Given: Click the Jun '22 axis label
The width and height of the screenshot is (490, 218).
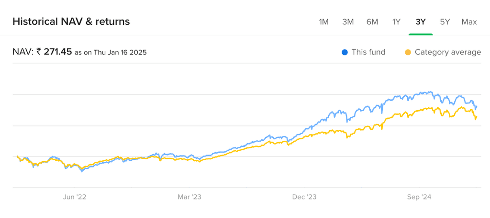Looking at the screenshot, I should (x=75, y=197).
